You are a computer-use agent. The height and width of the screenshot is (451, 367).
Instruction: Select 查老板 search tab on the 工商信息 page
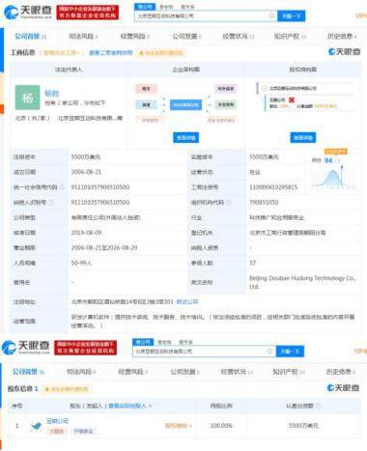pyautogui.click(x=166, y=7)
